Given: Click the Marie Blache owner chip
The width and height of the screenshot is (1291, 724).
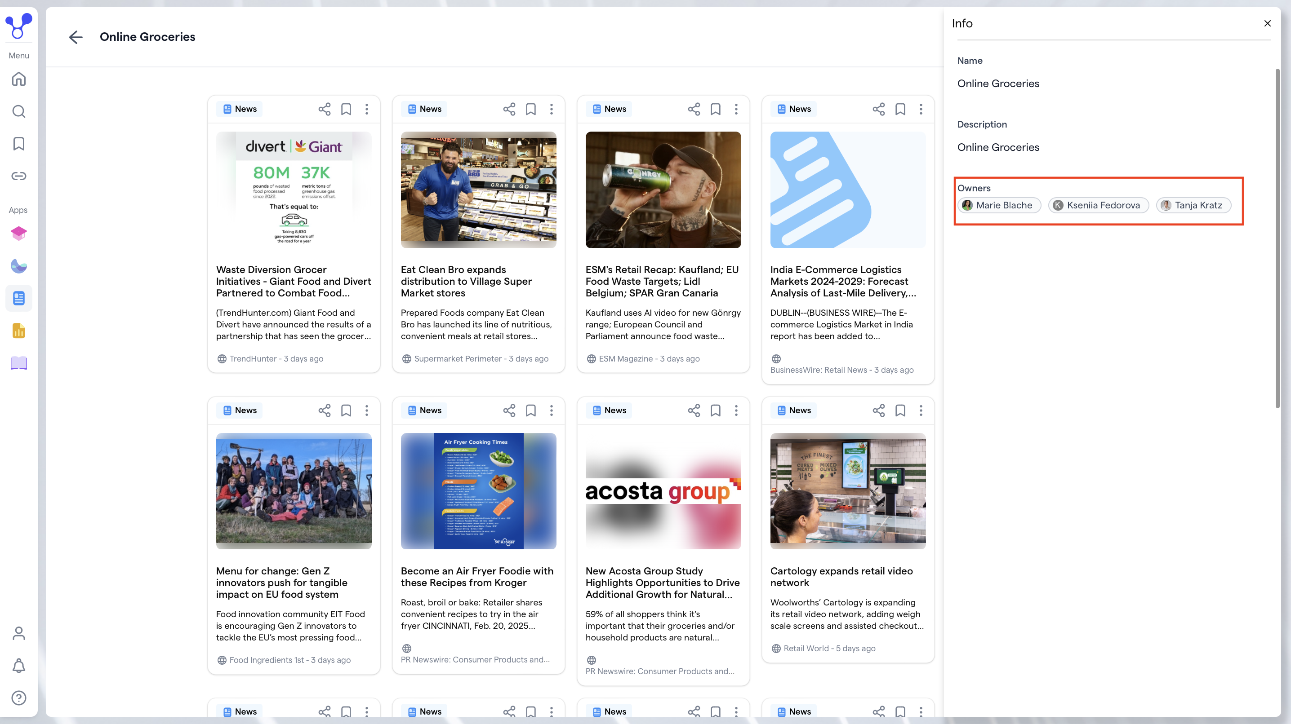Looking at the screenshot, I should [999, 205].
